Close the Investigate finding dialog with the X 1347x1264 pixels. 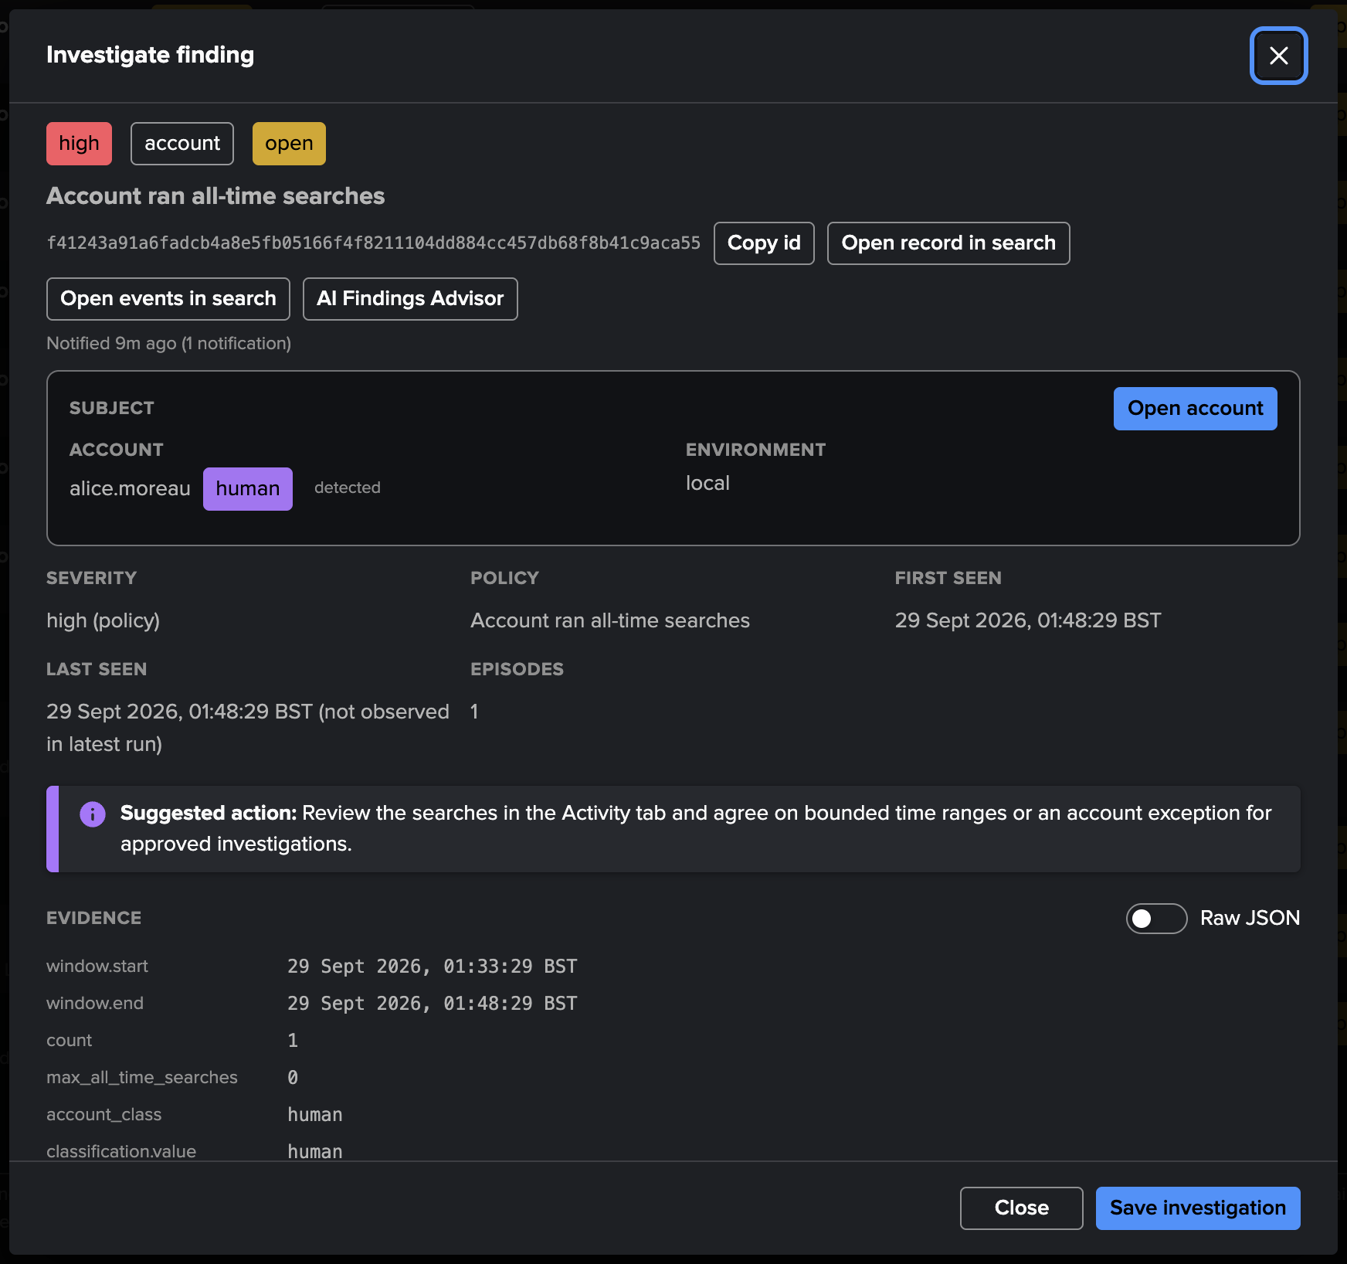click(x=1278, y=56)
